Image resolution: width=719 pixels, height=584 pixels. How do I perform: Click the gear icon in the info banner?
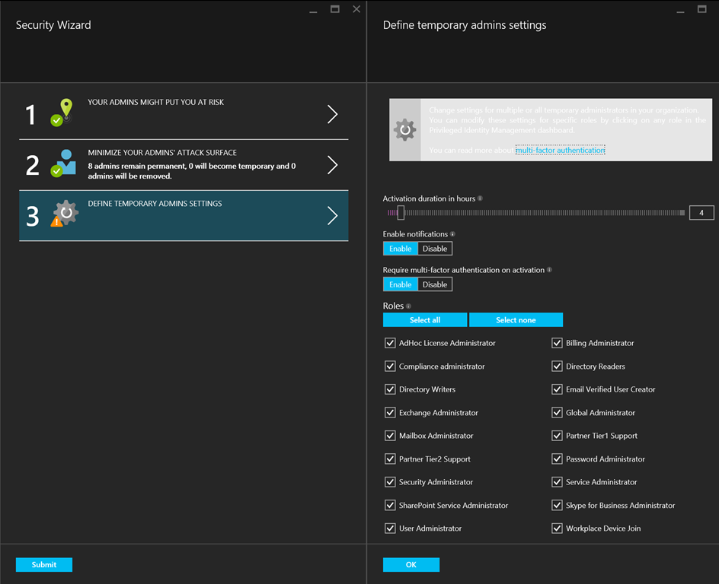(x=404, y=129)
